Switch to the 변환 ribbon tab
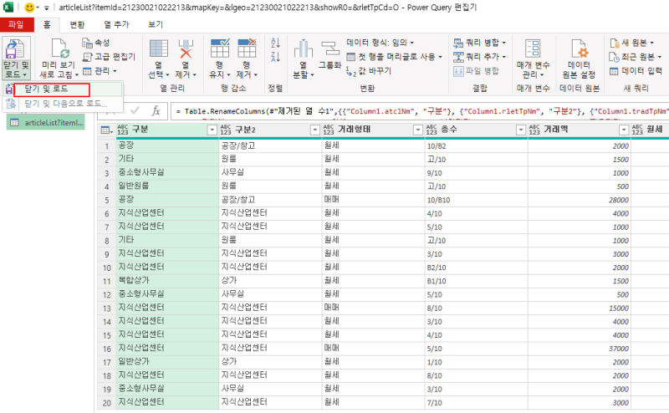The width and height of the screenshot is (669, 413). 77,25
